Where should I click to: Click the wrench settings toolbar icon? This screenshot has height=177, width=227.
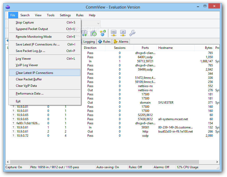click(x=132, y=33)
